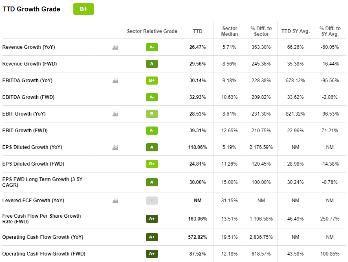Image resolution: width=348 pixels, height=262 pixels.
Task: Open chart icon for EBITDA Growth (YoY)
Action: 115,81
